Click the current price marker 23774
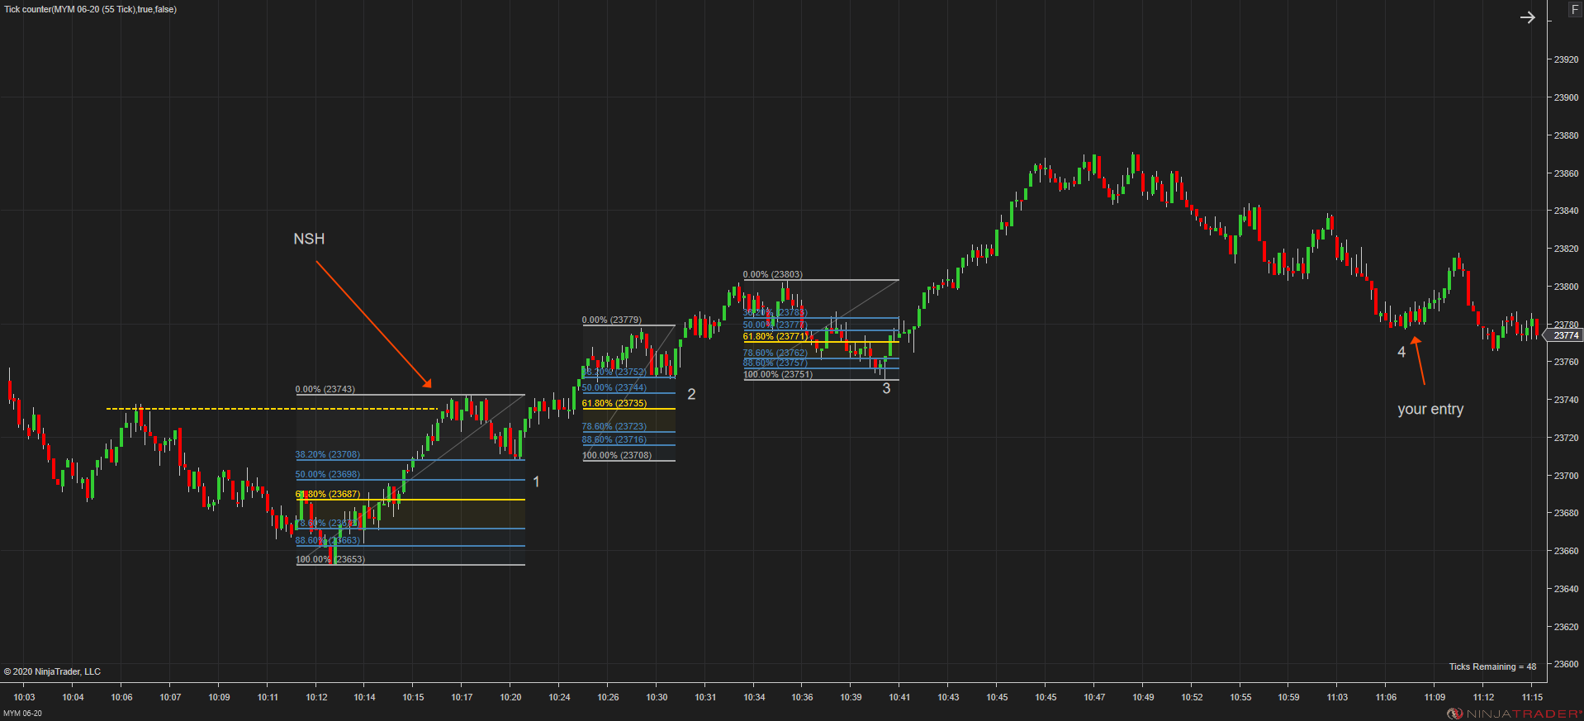 1565,335
